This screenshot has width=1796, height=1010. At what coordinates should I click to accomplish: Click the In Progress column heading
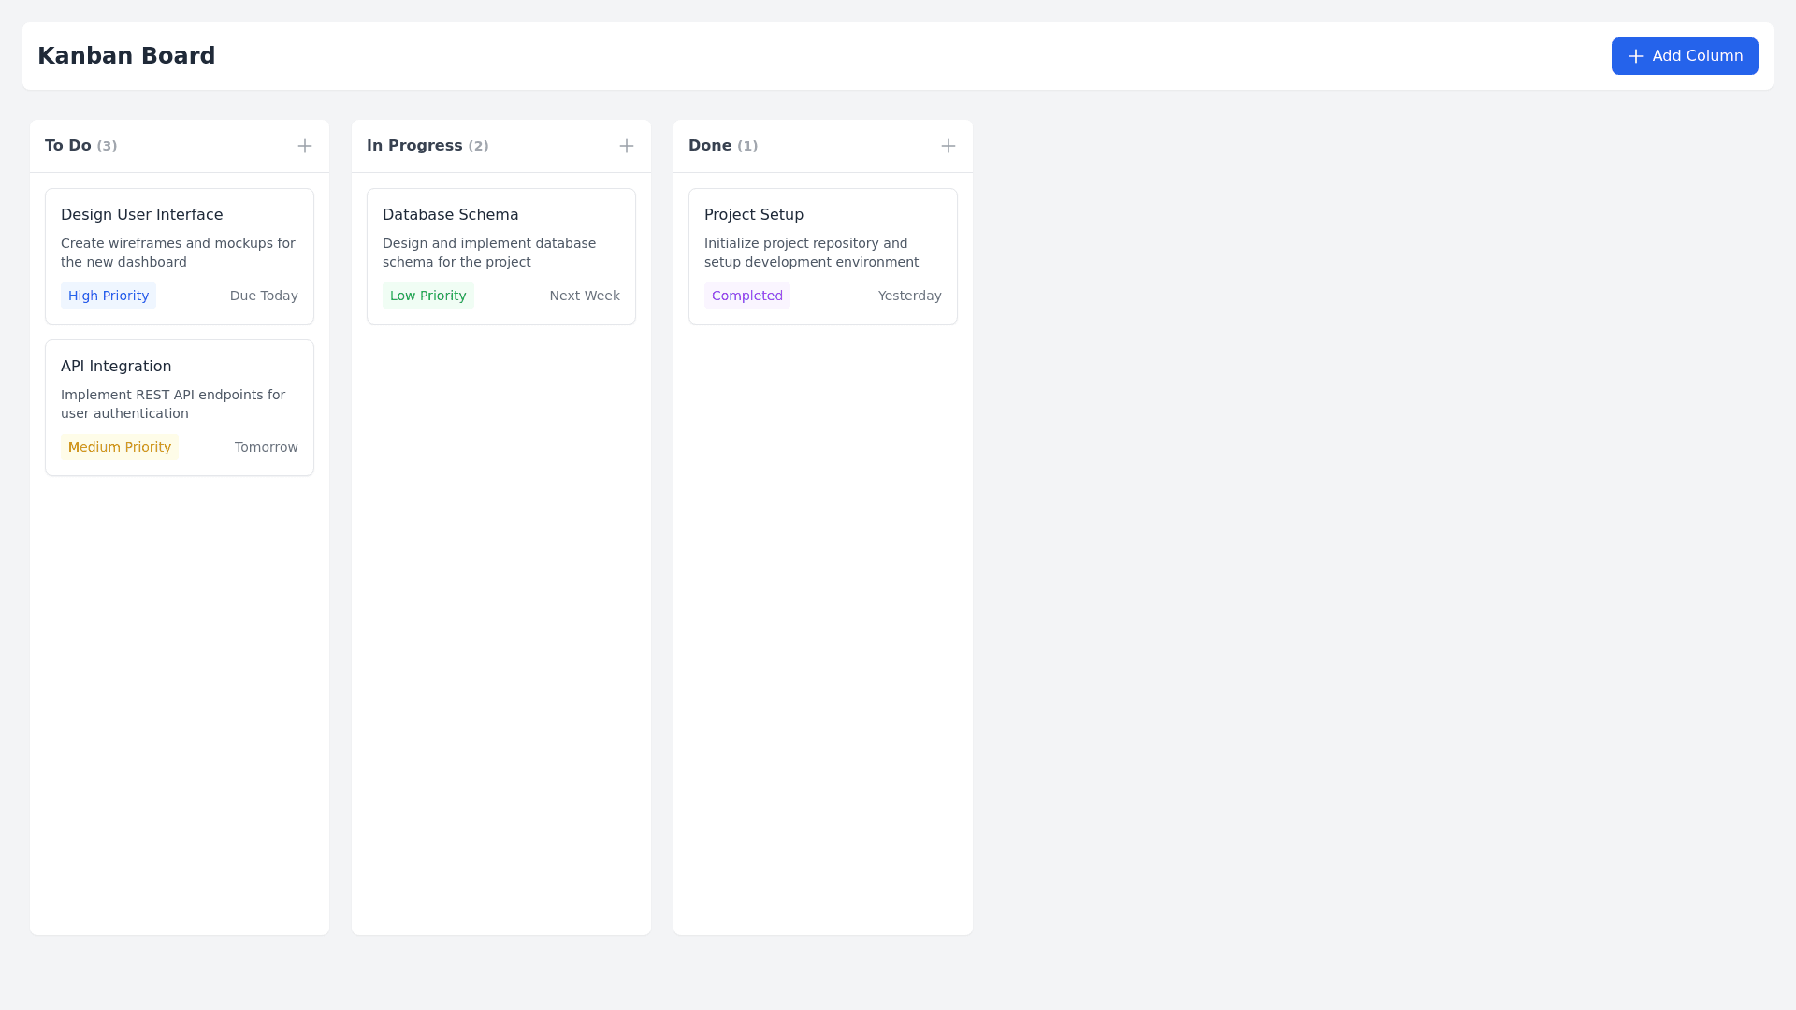(x=414, y=146)
